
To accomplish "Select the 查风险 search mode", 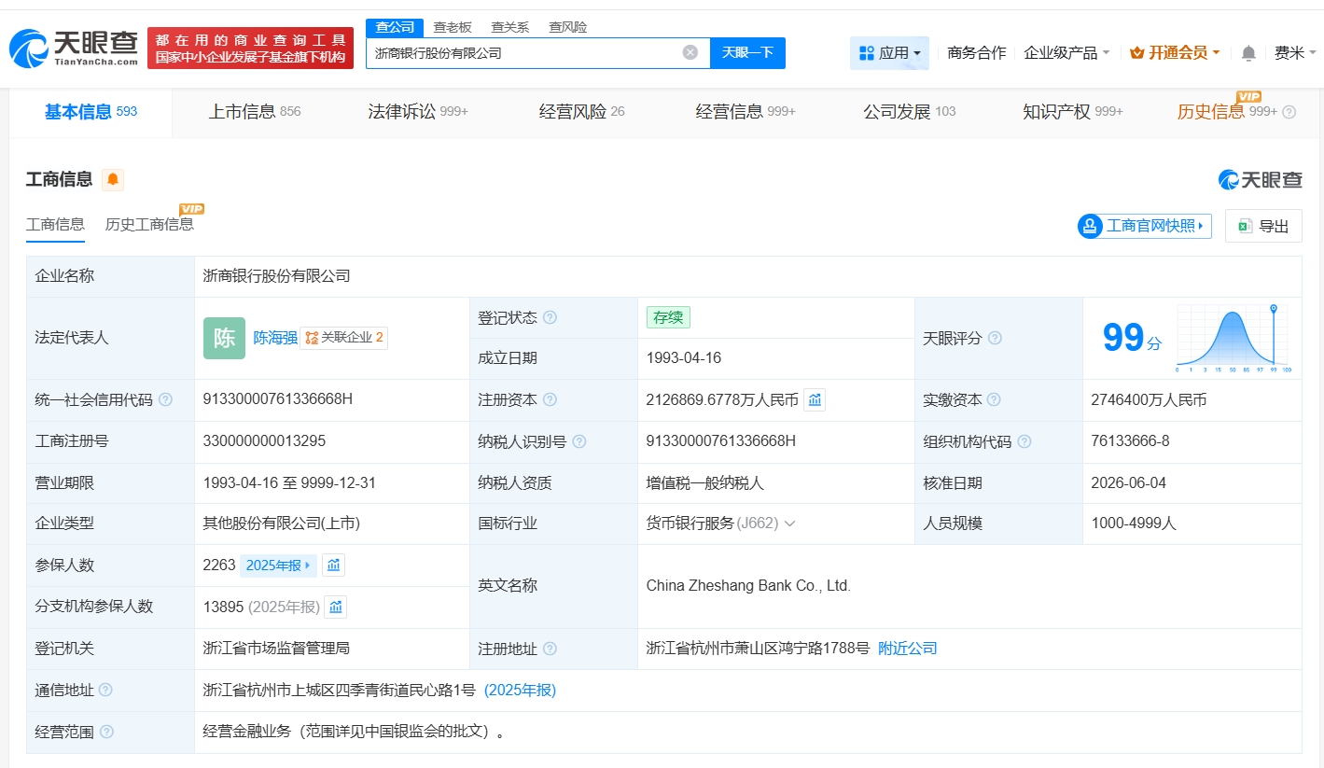I will tap(568, 27).
